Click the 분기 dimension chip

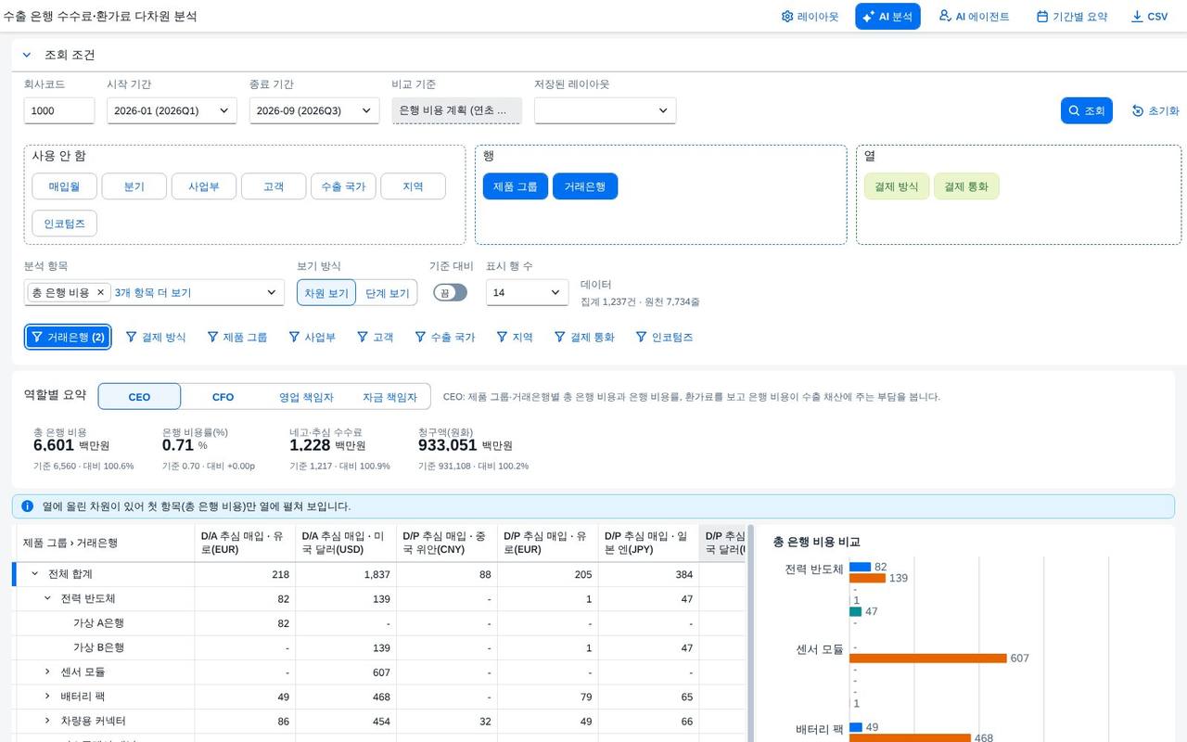134,186
